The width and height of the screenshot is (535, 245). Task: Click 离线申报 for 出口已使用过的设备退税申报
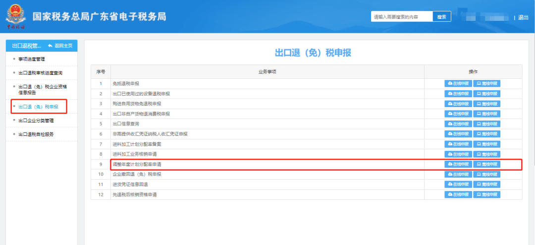pyautogui.click(x=486, y=94)
